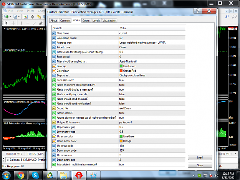The width and height of the screenshot is (240, 180).
Task: Click the Average type variable icon
Action: (x=54, y=43)
